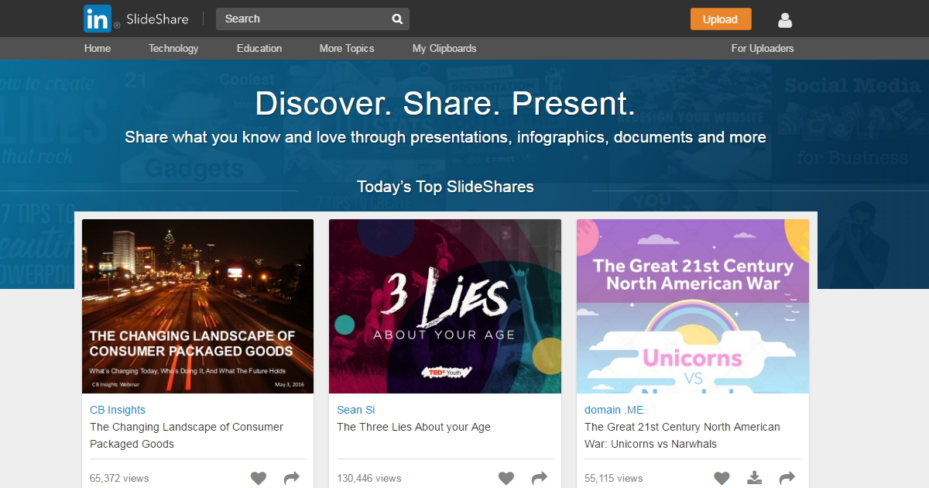
Task: Visit the CB Insights author link
Action: (x=118, y=410)
